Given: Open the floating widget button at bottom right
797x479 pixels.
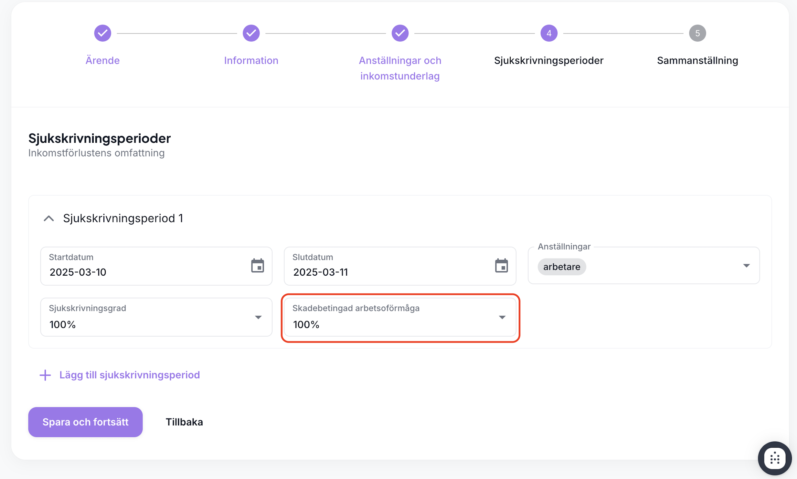Looking at the screenshot, I should point(774,458).
